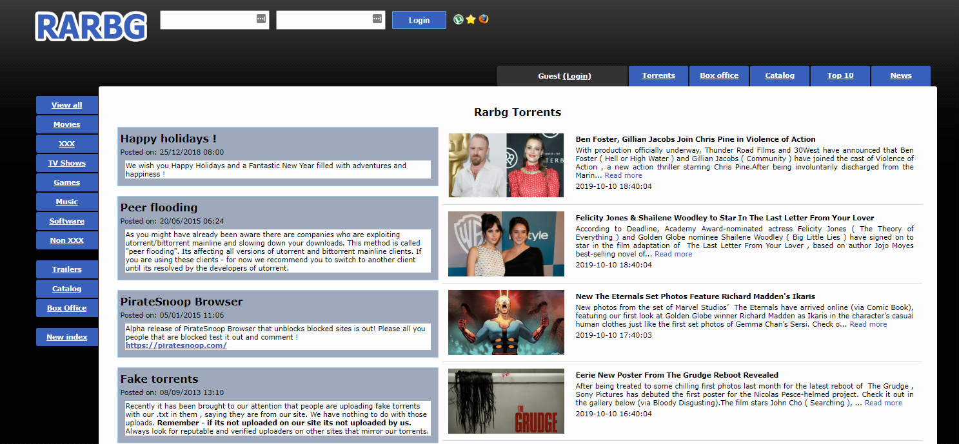Click Posted on: 20/06/2015 06:24 text
Viewport: 959px width, 444px height.
click(x=172, y=221)
